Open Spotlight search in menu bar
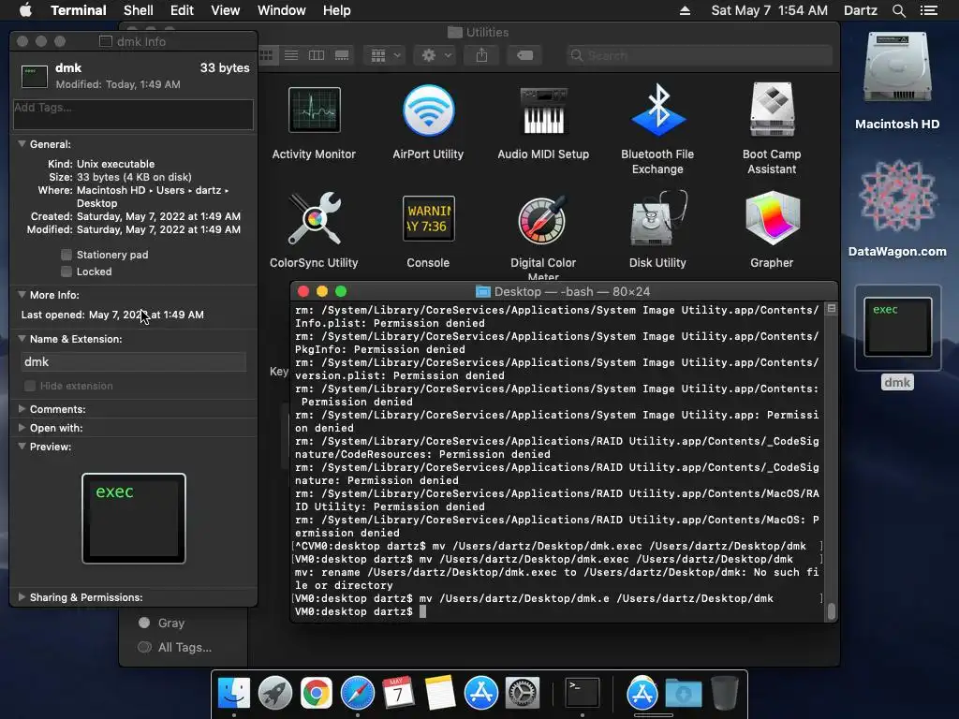Image resolution: width=959 pixels, height=719 pixels. [898, 10]
